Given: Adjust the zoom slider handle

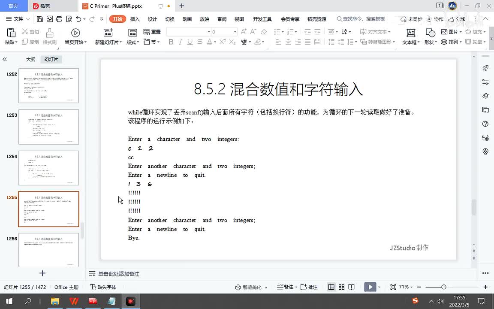Looking at the screenshot, I should tap(443, 287).
